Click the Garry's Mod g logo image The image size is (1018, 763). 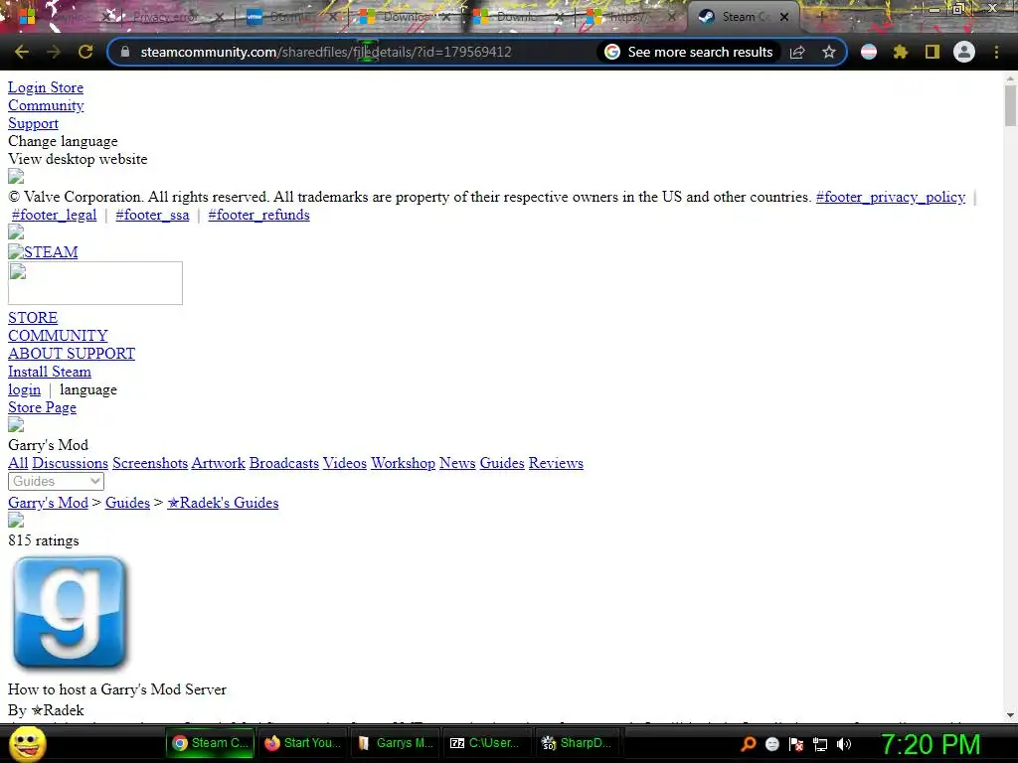coord(71,612)
